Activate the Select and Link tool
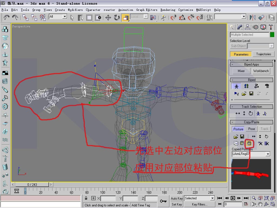This screenshot has height=208, width=277. tap(25, 18)
